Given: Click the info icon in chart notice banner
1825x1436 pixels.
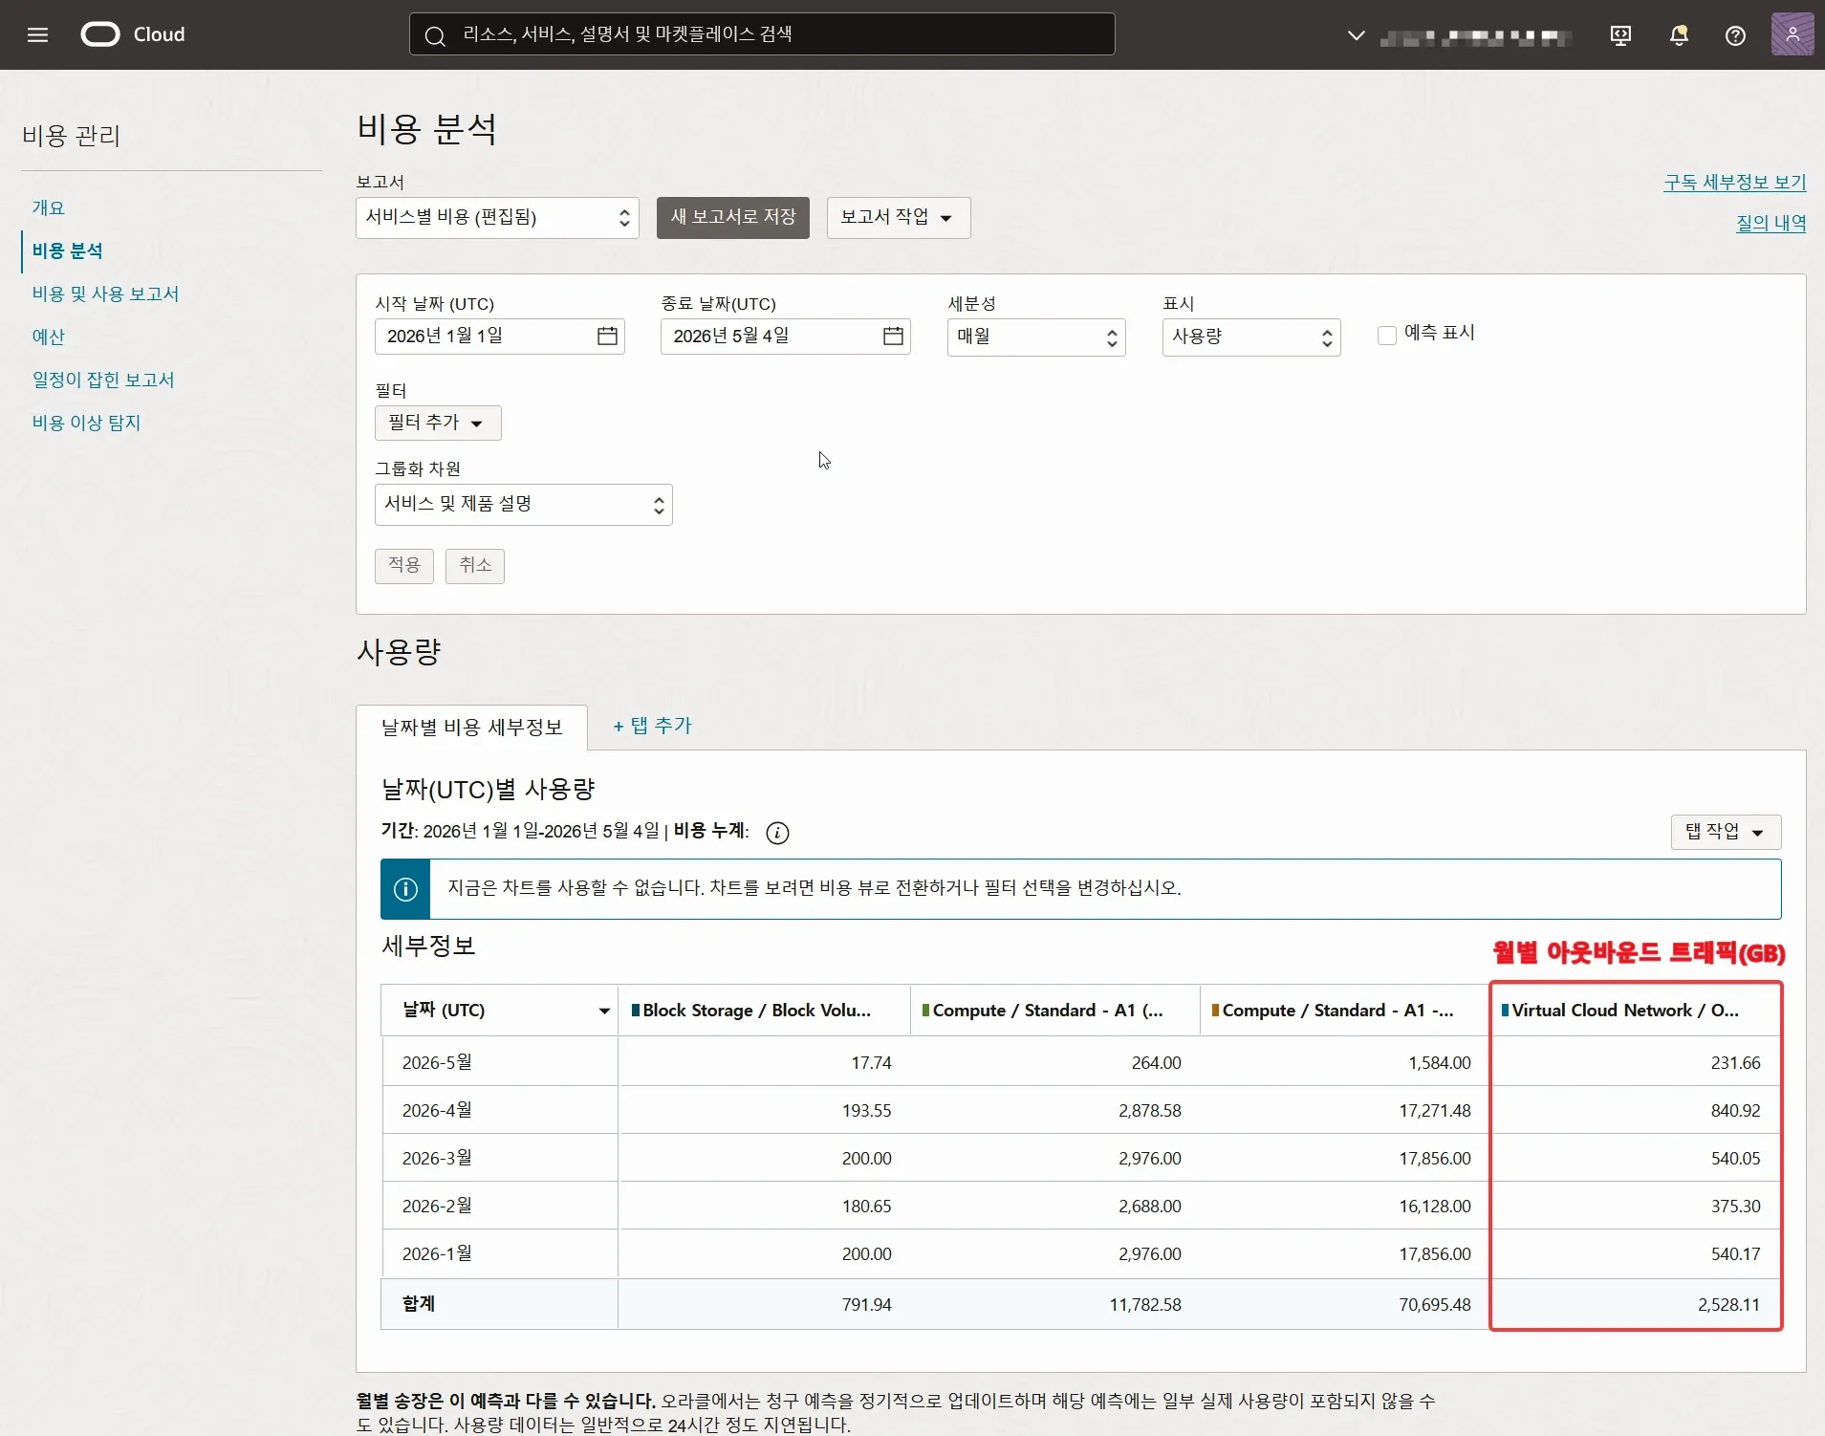Looking at the screenshot, I should pyautogui.click(x=405, y=889).
